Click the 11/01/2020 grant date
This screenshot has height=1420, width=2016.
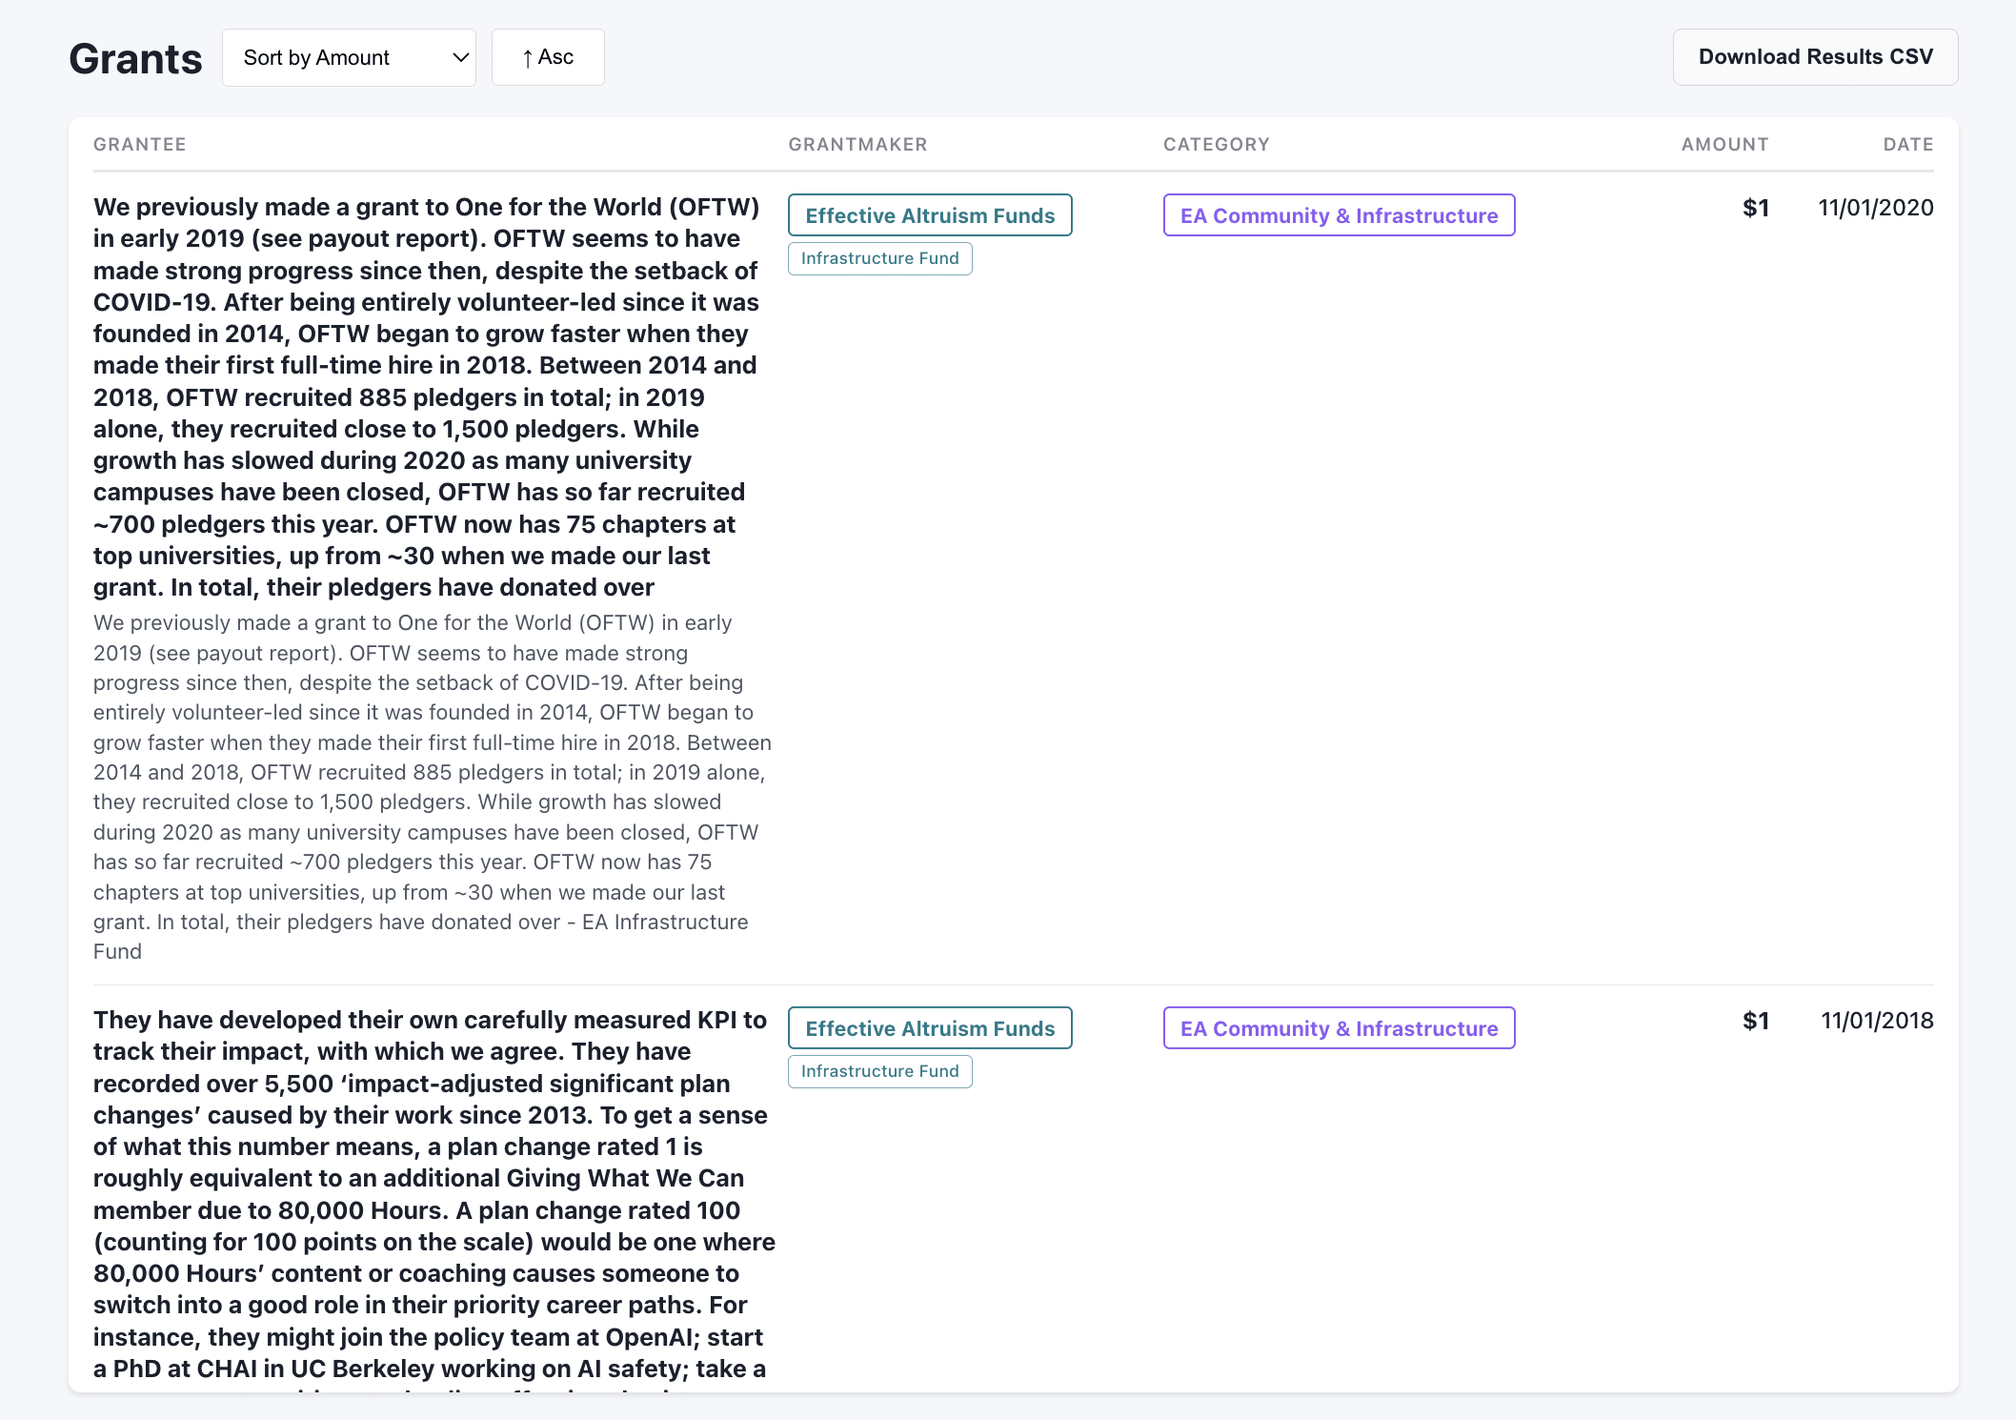[x=1875, y=208]
